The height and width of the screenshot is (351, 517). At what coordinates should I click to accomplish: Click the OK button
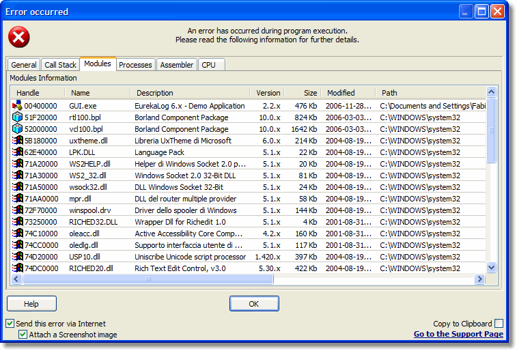254,304
